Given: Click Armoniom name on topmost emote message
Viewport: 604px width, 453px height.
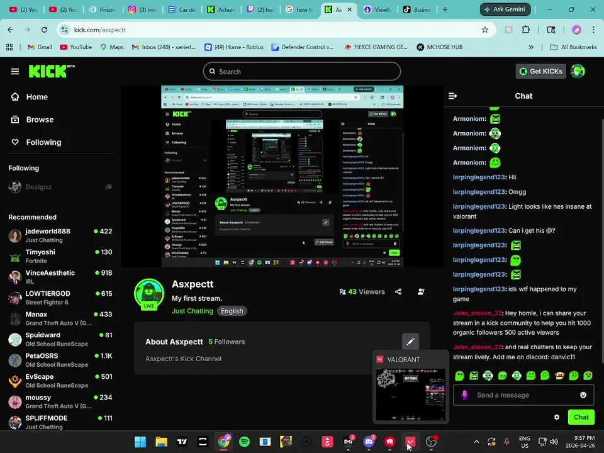Looking at the screenshot, I should (x=469, y=119).
